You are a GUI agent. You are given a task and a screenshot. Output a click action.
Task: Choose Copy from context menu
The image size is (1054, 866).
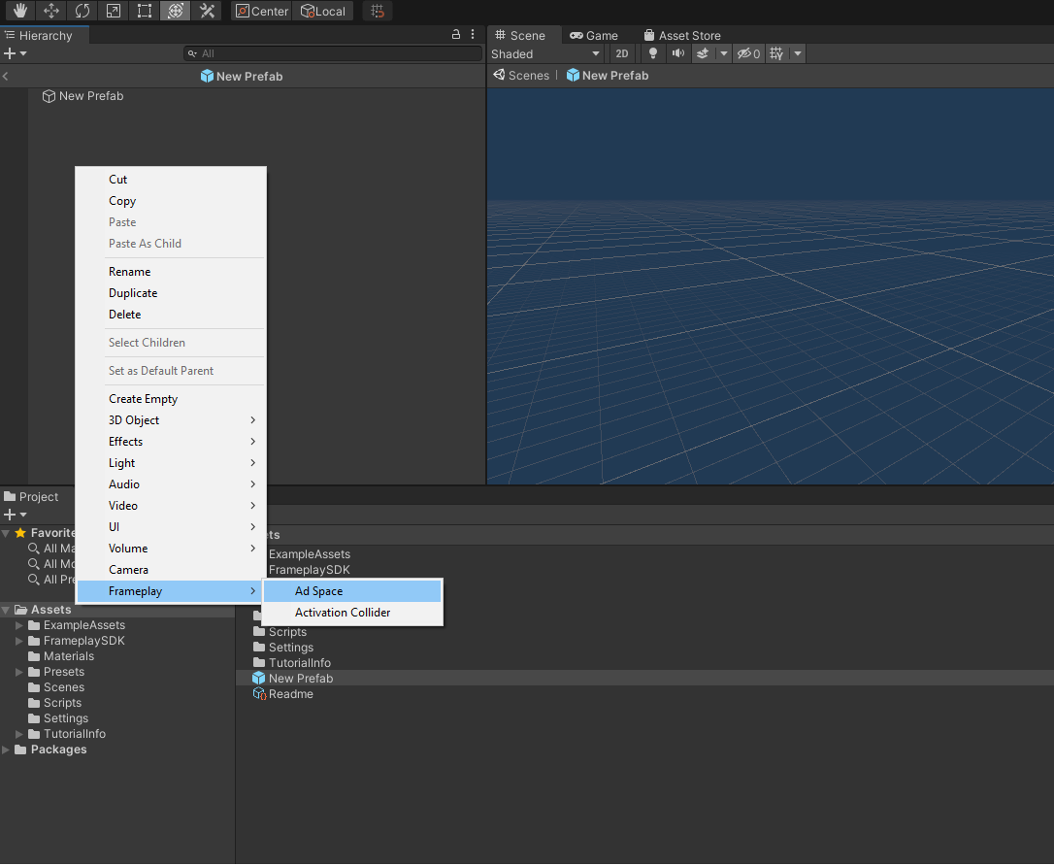tap(171, 201)
